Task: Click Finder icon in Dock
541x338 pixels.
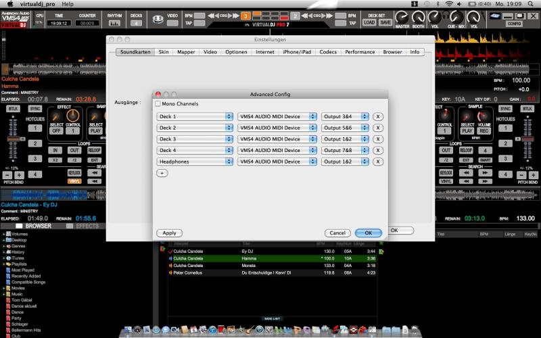Action: click(128, 330)
